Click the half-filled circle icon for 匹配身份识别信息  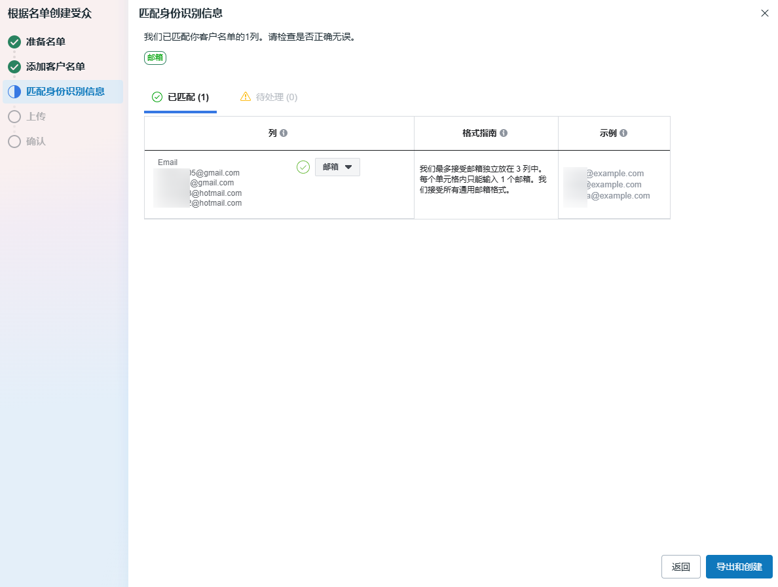tap(14, 92)
